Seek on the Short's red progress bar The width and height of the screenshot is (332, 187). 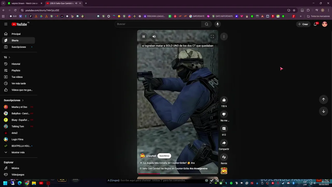tap(178, 173)
